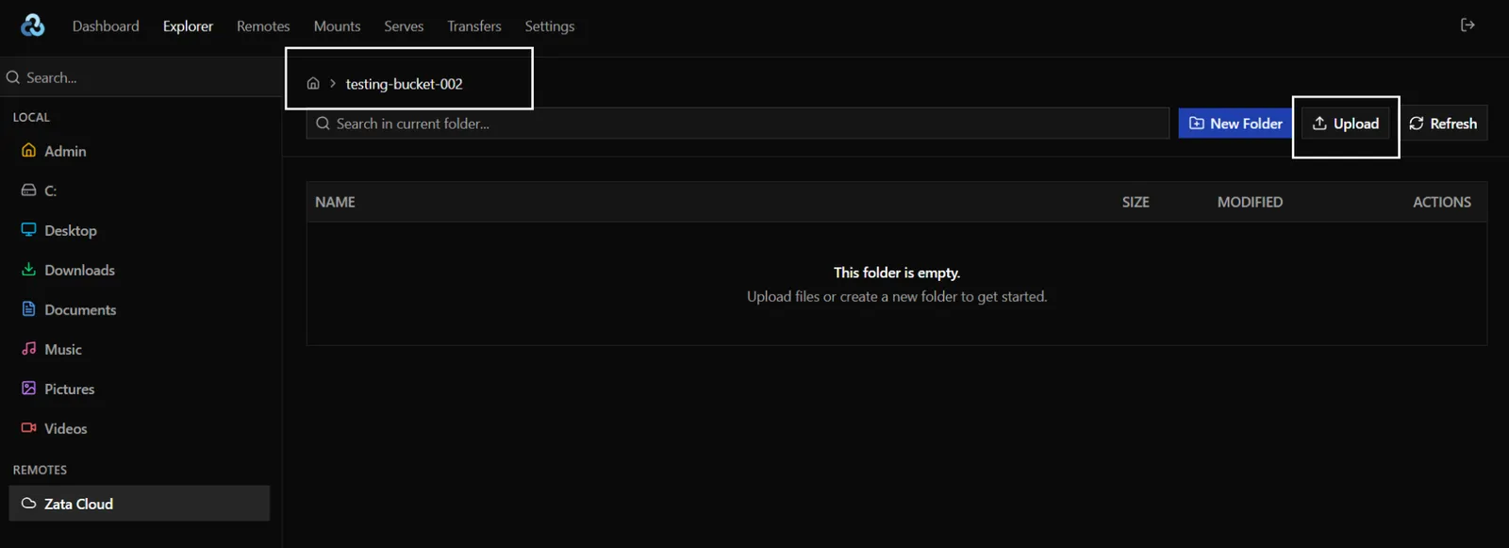Viewport: 1509px width, 548px height.
Task: Click the sidebar search magnifier icon
Action: click(13, 77)
